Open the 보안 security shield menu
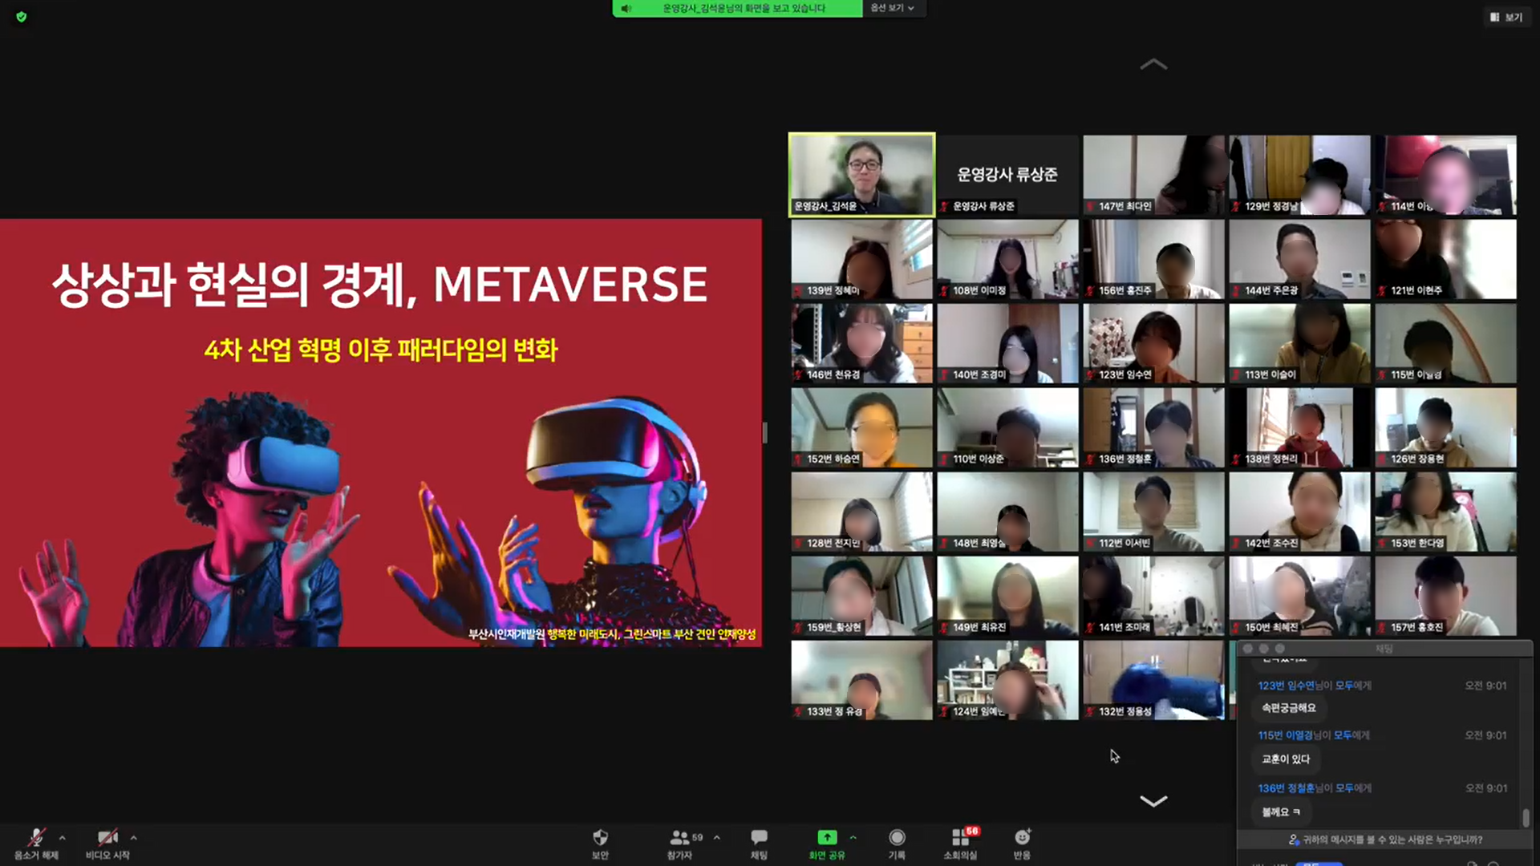 [x=600, y=844]
